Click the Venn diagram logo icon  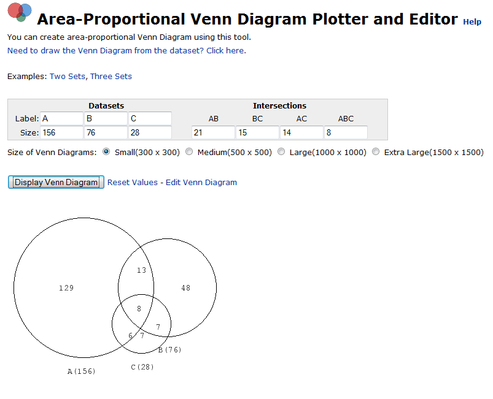pos(20,12)
